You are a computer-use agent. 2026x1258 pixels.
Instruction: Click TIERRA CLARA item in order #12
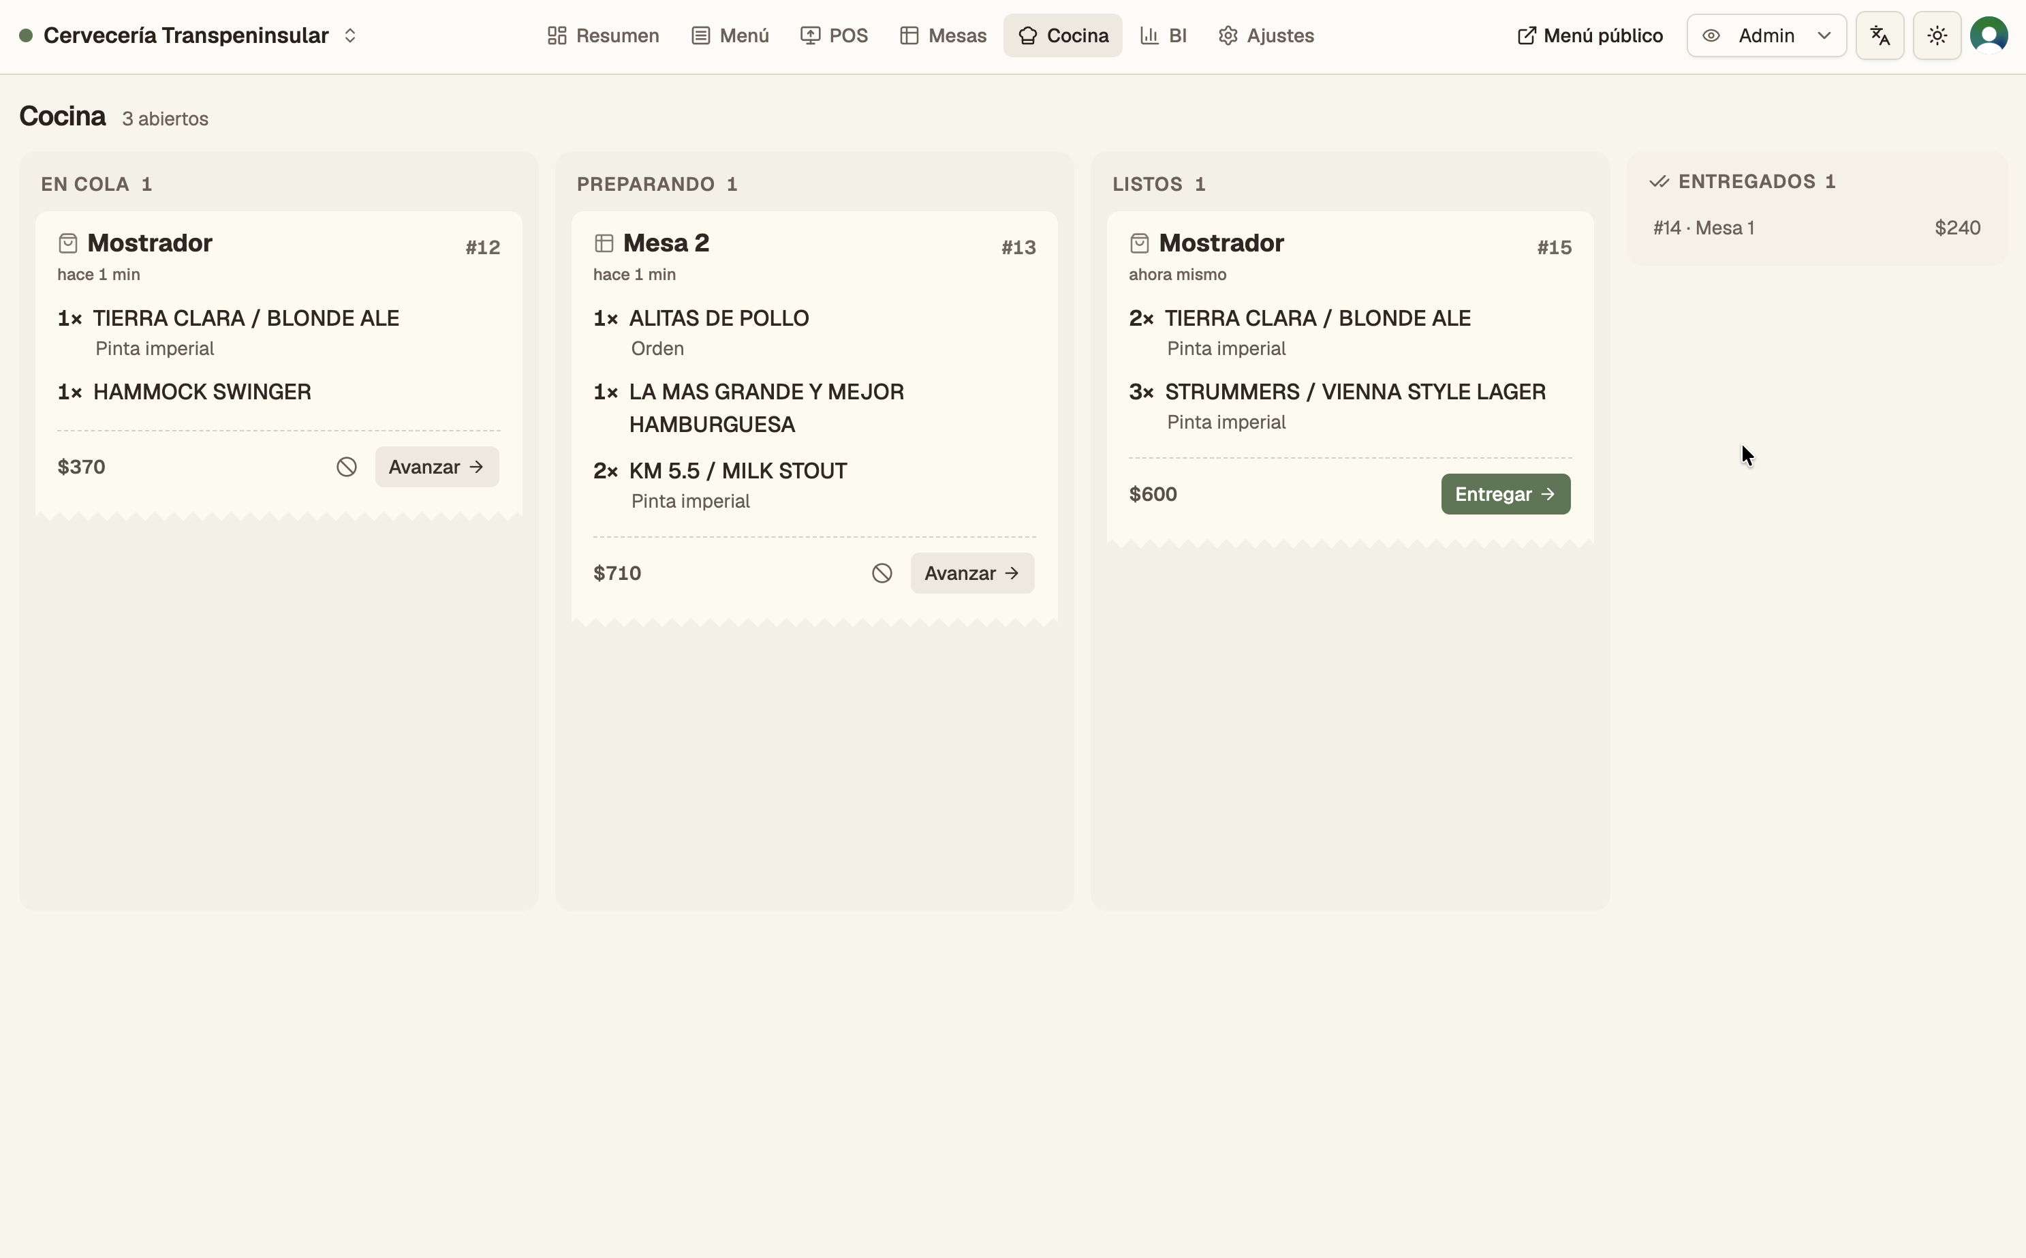[x=245, y=319]
